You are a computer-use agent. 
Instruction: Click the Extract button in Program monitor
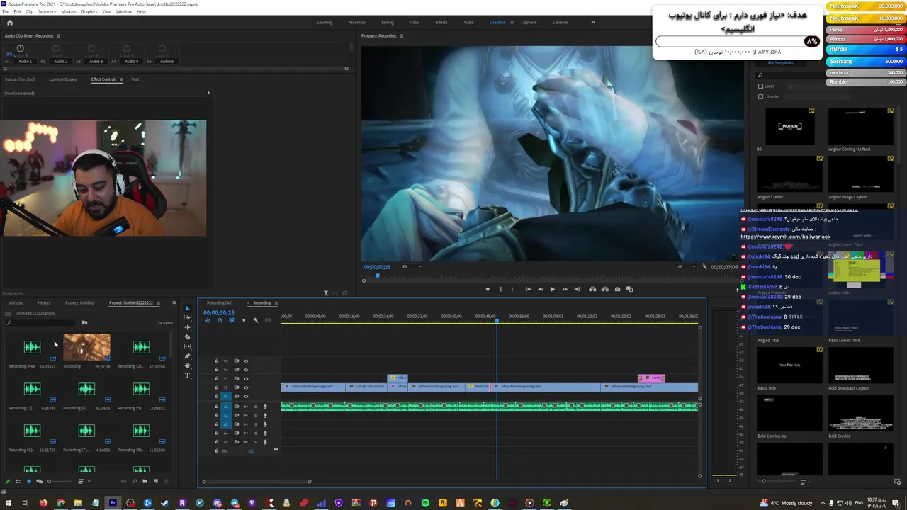click(x=604, y=289)
